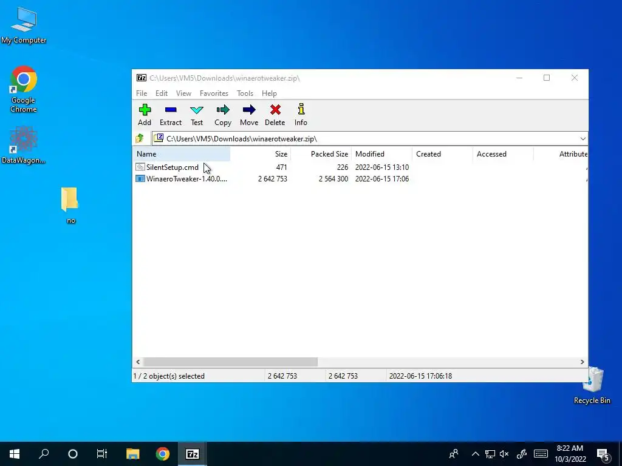622x466 pixels.
Task: Delete selection with the red X icon
Action: (x=275, y=110)
